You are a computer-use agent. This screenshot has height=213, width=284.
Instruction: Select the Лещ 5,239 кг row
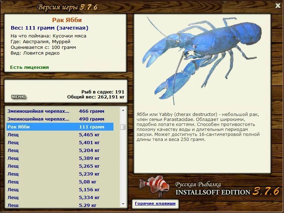point(60,174)
